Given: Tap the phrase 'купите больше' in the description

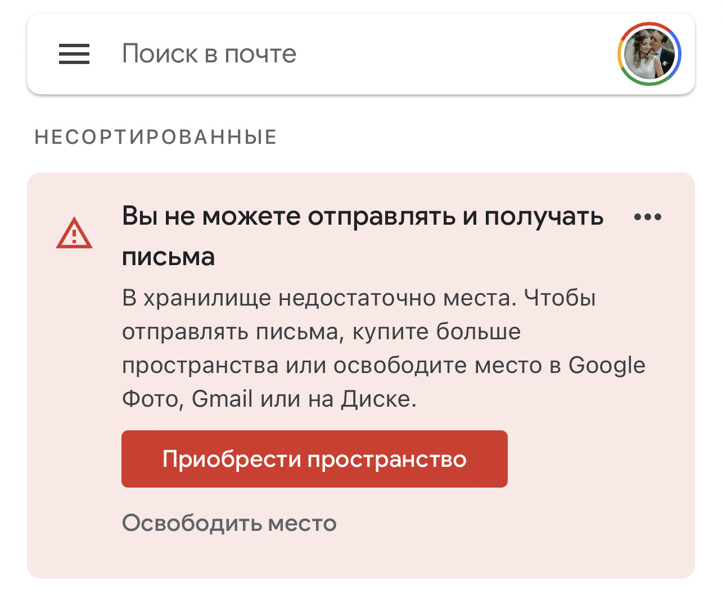Looking at the screenshot, I should pyautogui.click(x=436, y=332).
